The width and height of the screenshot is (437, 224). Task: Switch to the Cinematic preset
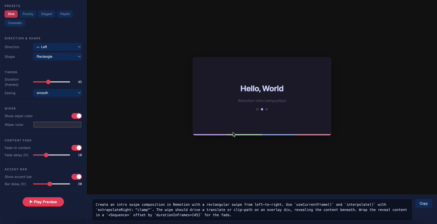[15, 23]
